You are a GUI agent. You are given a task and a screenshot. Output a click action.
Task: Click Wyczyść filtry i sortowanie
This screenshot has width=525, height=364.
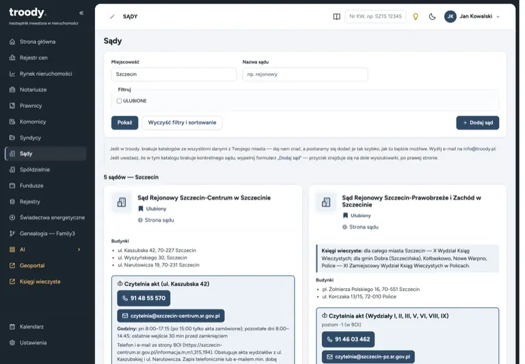[182, 123]
